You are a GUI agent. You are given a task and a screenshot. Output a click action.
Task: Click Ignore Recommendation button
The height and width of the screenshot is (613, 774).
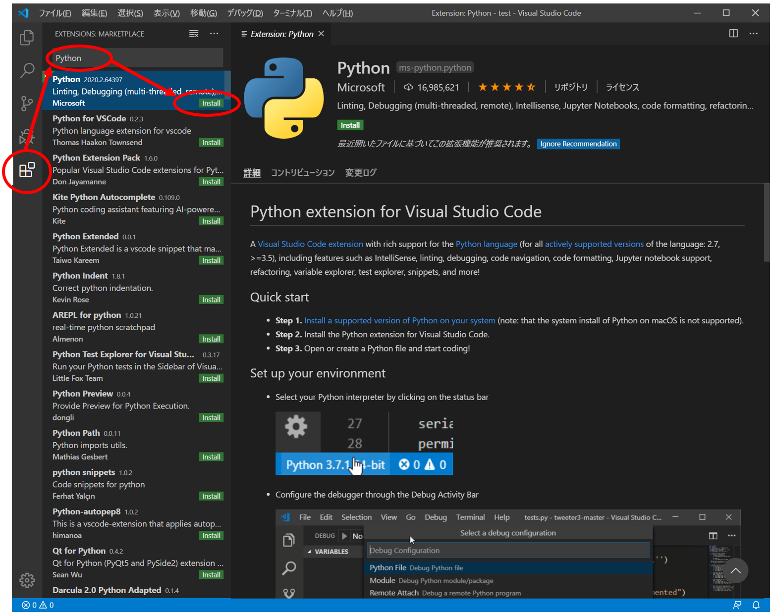click(x=578, y=144)
